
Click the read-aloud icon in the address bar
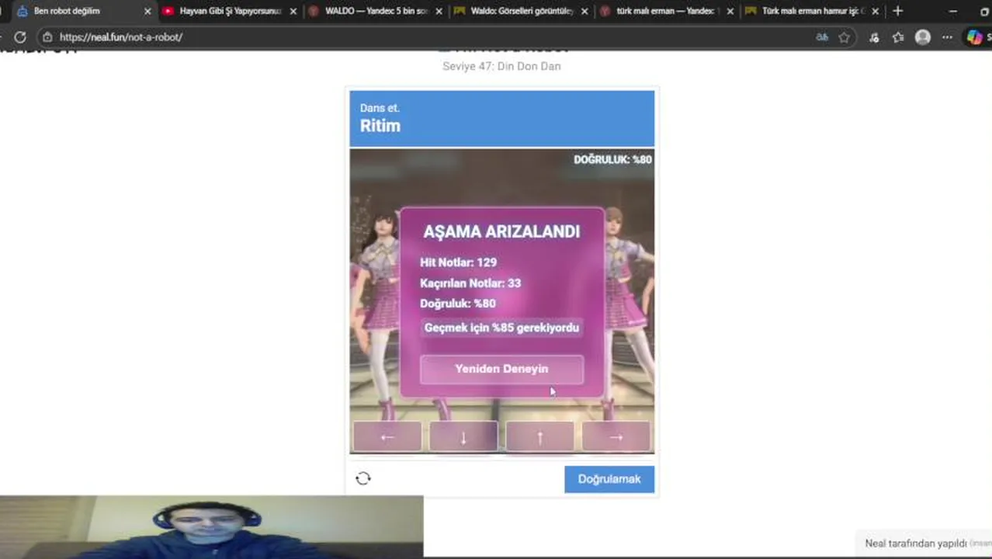pos(822,37)
